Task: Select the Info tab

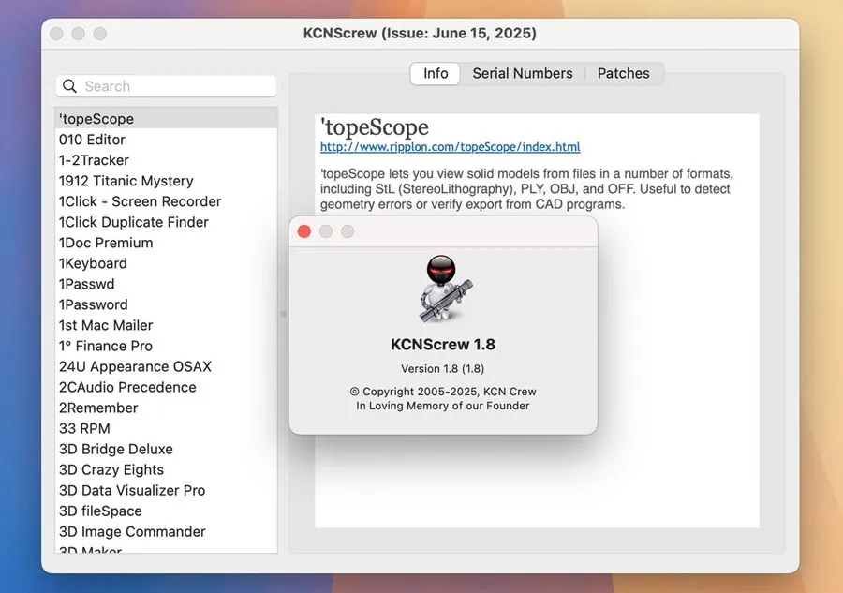Action: pyautogui.click(x=436, y=73)
